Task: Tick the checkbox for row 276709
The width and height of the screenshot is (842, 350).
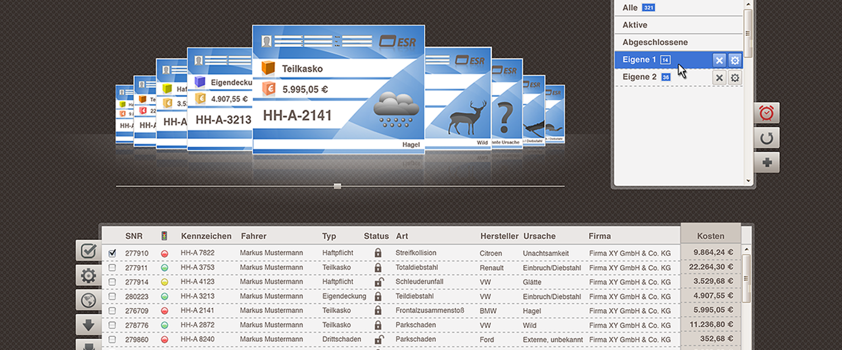Action: click(x=112, y=311)
